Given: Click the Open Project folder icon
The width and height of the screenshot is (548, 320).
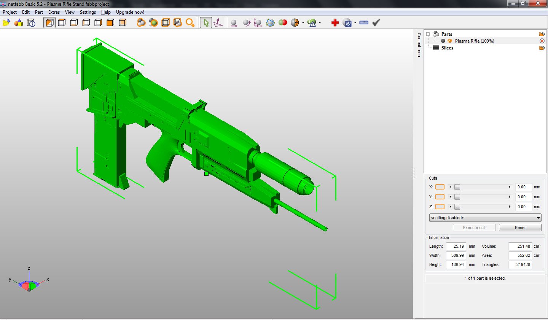Looking at the screenshot, I should click(6, 23).
